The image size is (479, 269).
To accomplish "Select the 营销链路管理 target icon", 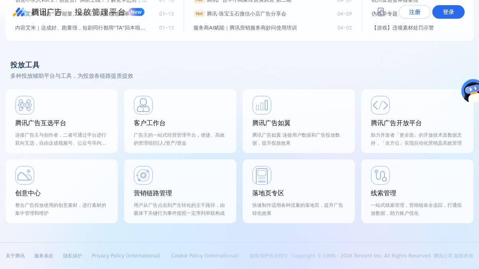I will tap(143, 175).
